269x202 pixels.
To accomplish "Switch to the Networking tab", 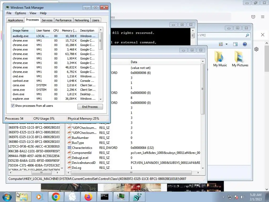I will (x=82, y=20).
